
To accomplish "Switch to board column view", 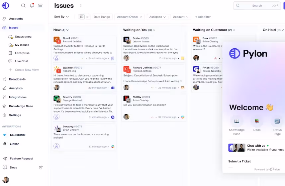I will coord(82,17).
